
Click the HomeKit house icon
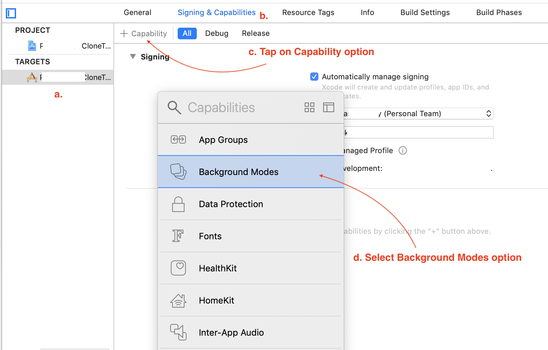point(178,300)
